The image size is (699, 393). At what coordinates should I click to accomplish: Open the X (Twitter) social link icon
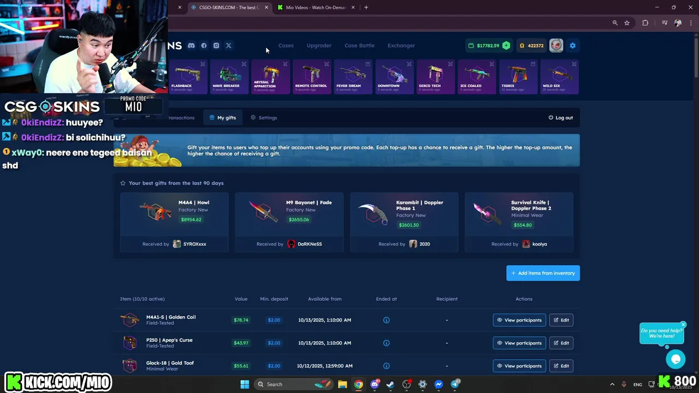[x=229, y=46]
